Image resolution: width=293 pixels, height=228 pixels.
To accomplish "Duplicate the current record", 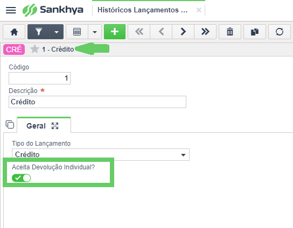I will (255, 32).
